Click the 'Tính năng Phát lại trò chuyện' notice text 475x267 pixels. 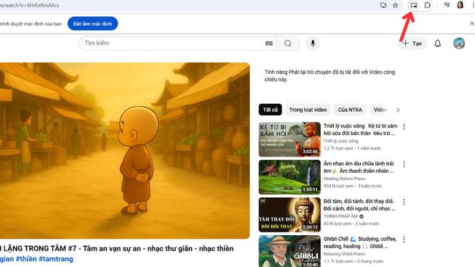pos(330,76)
